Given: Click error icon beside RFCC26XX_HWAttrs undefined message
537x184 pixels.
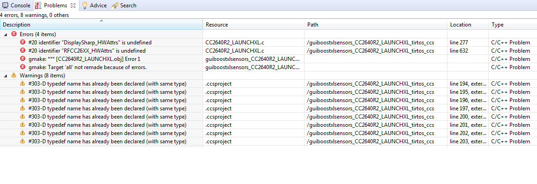Looking at the screenshot, I should [23, 50].
